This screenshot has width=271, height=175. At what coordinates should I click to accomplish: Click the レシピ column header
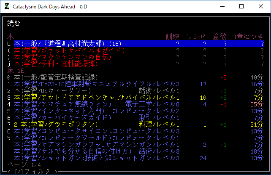coord(197,37)
